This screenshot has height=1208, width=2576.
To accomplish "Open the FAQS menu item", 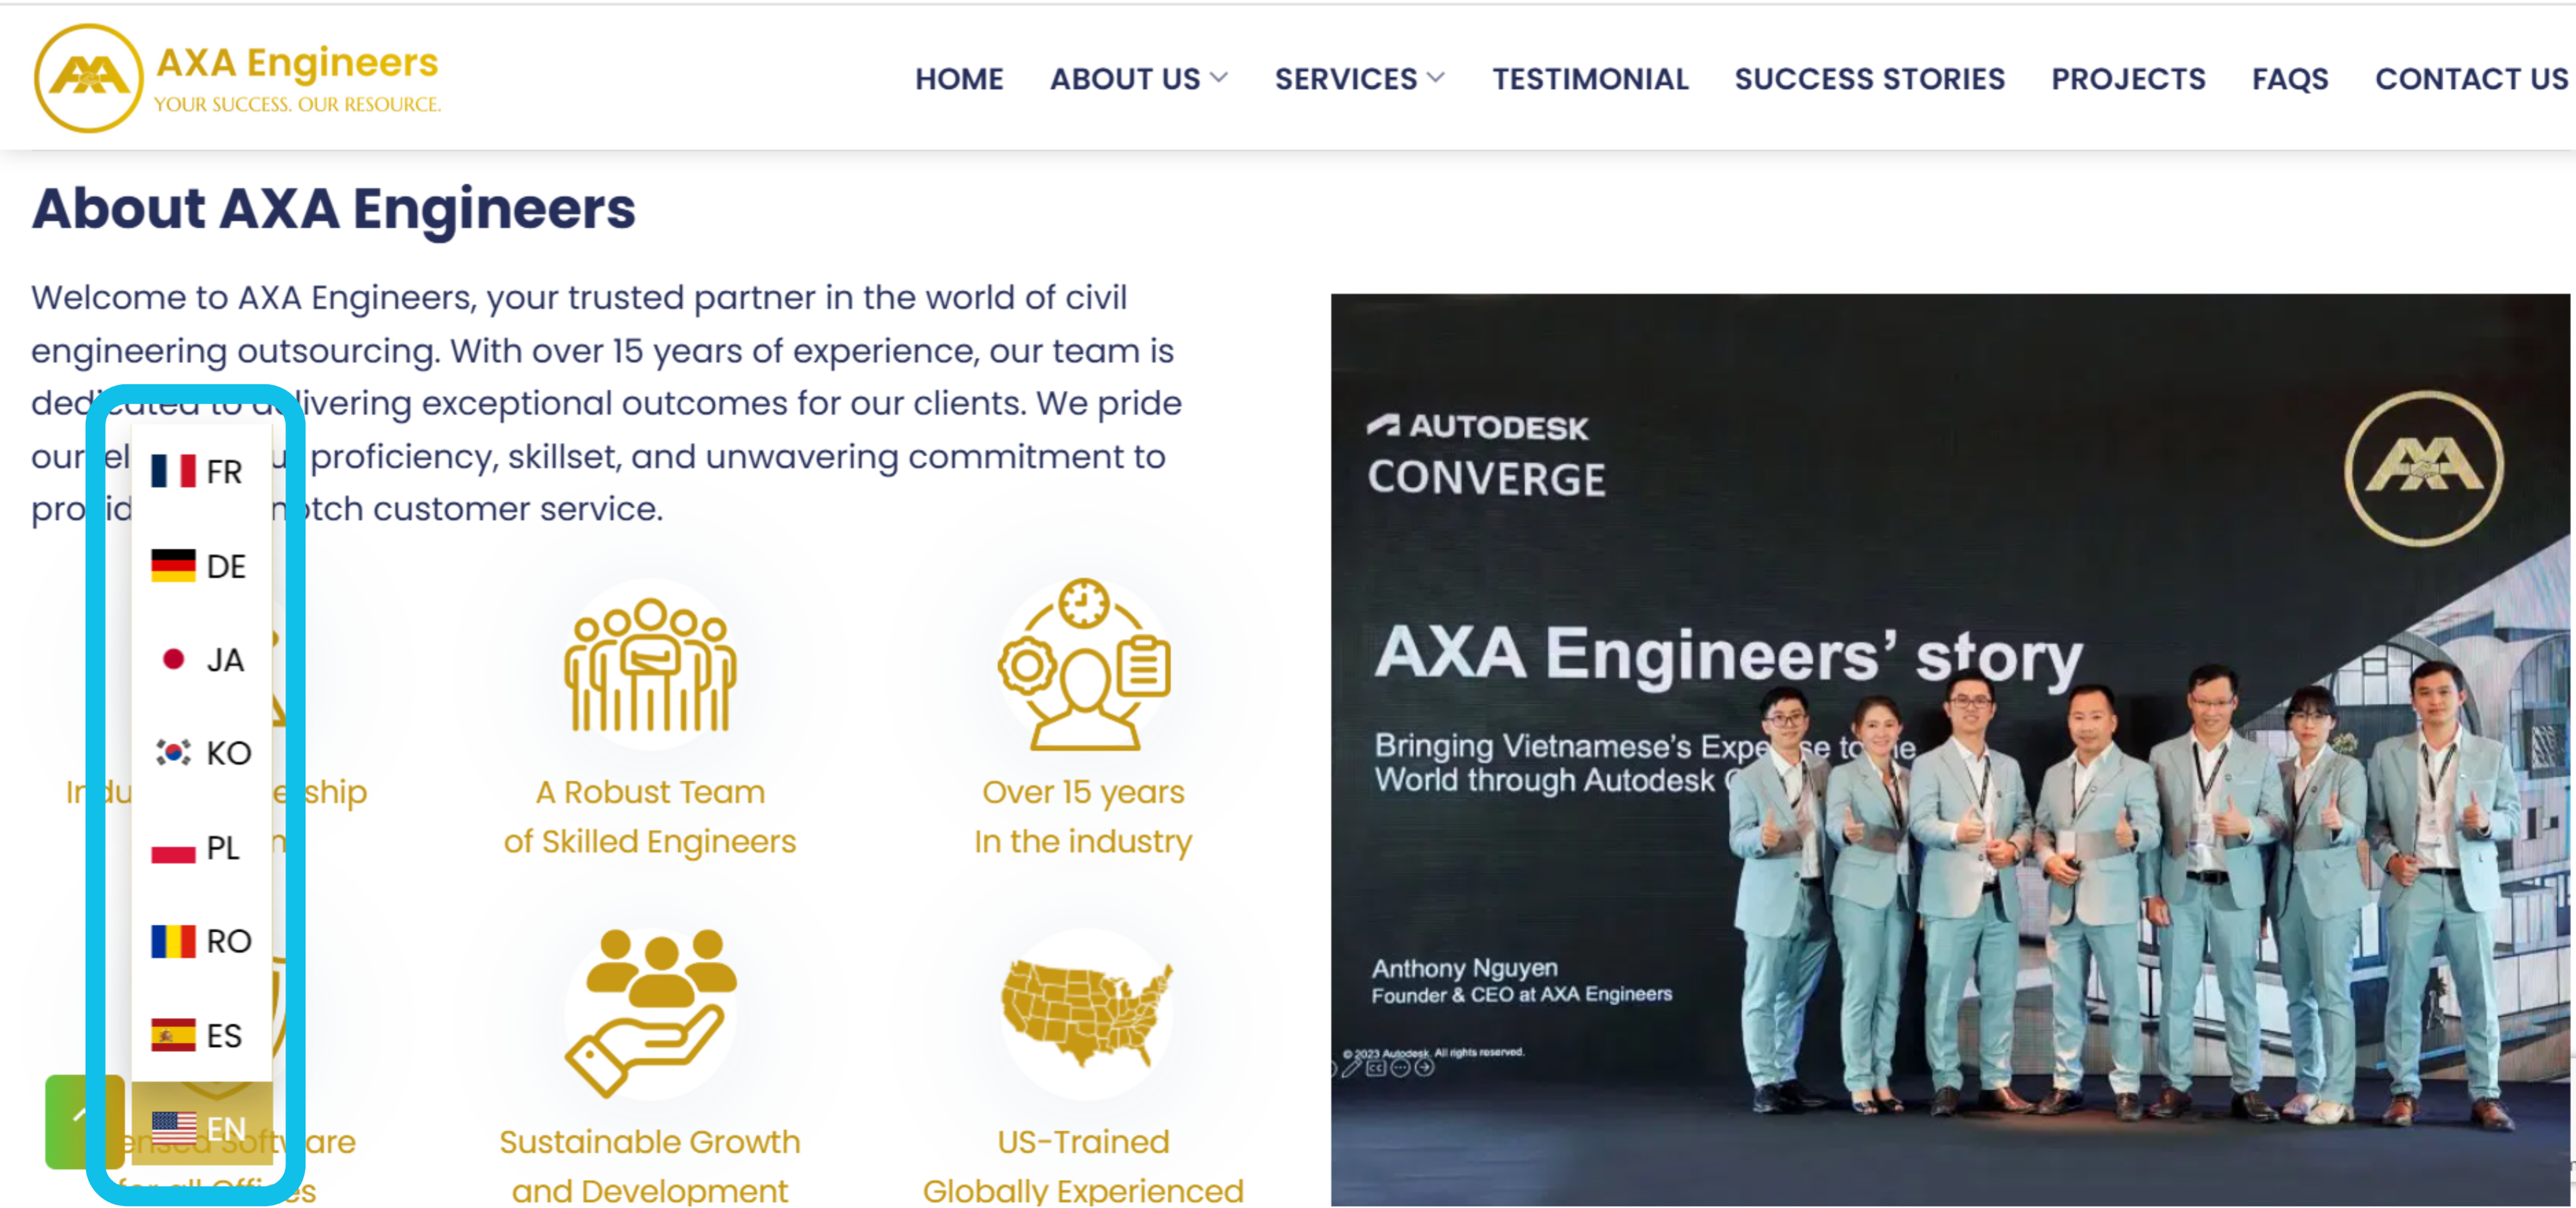I will pyautogui.click(x=2289, y=79).
